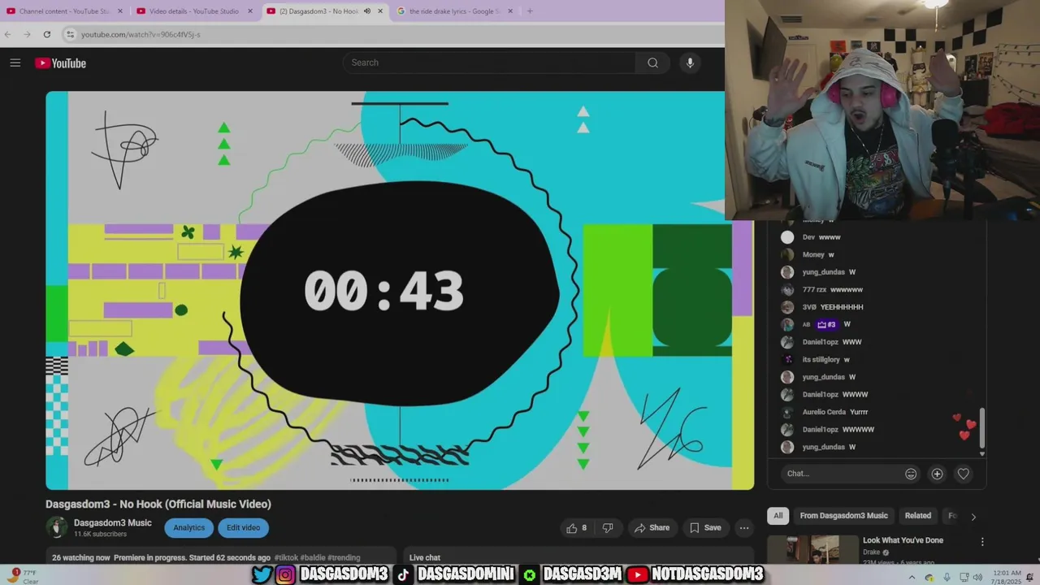Switch to Channel content YouTube Studio tab
The image size is (1040, 585).
click(65, 11)
